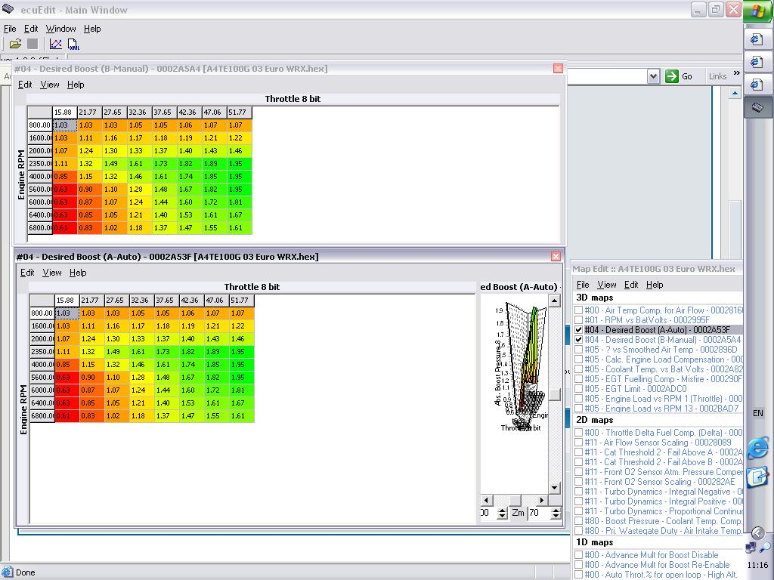
Task: Increase the Zm zoom spinner value
Action: [556, 510]
